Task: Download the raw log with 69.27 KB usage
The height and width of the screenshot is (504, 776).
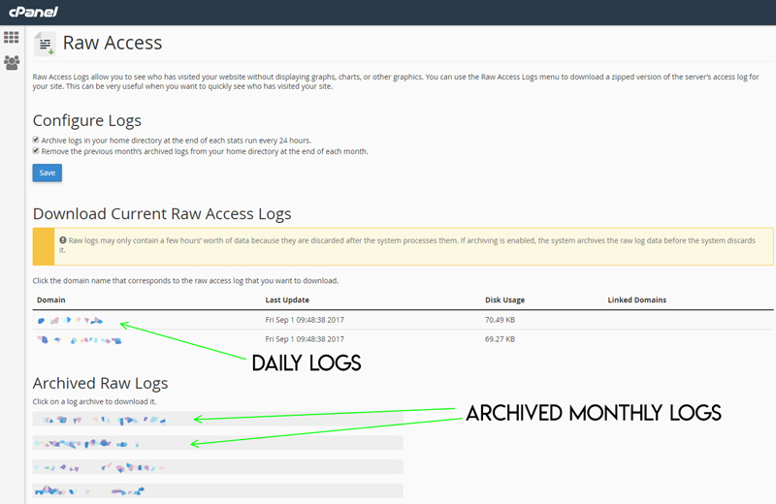Action: click(x=80, y=340)
